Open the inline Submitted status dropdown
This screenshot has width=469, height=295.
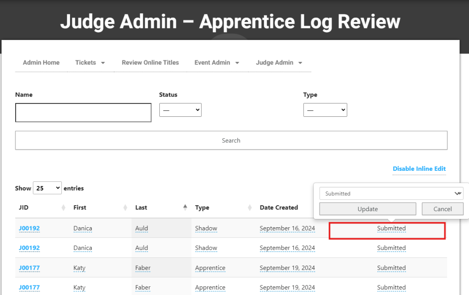[391, 193]
